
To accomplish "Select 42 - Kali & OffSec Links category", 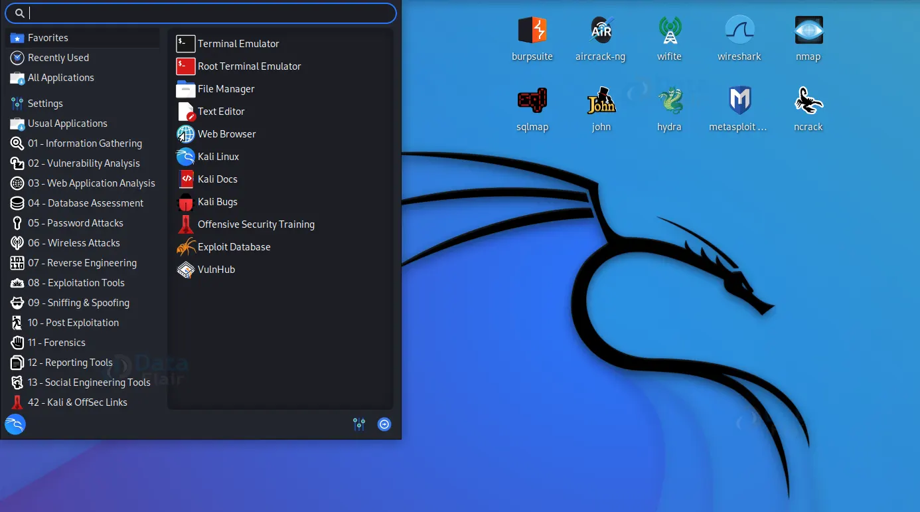I will pos(82,402).
